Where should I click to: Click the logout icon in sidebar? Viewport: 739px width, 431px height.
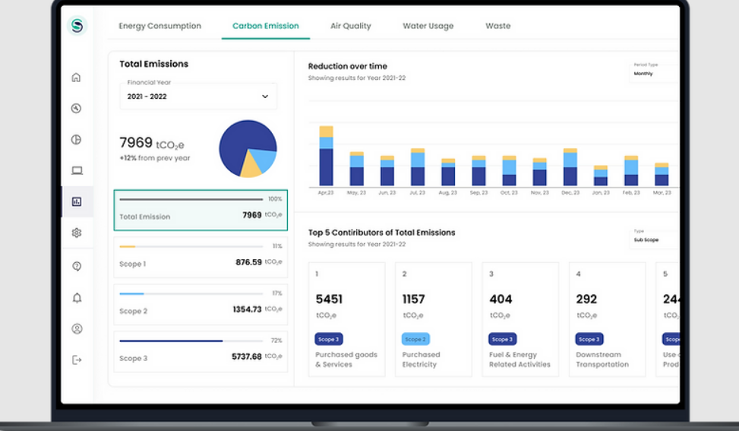coord(77,360)
